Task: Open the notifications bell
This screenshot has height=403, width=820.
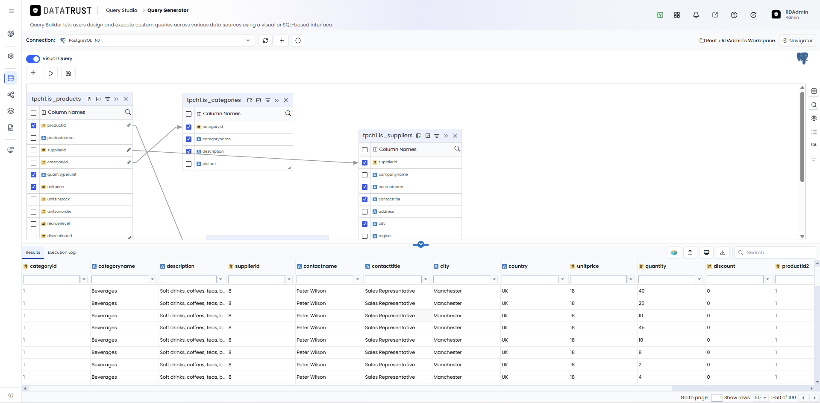Action: click(696, 15)
